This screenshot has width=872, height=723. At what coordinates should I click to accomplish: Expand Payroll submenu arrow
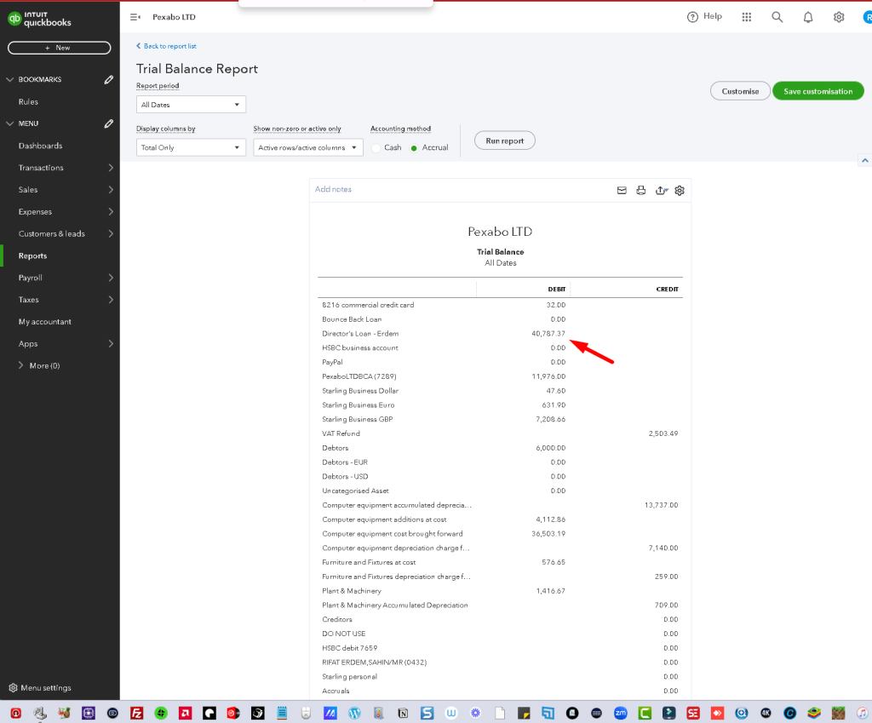pos(111,278)
